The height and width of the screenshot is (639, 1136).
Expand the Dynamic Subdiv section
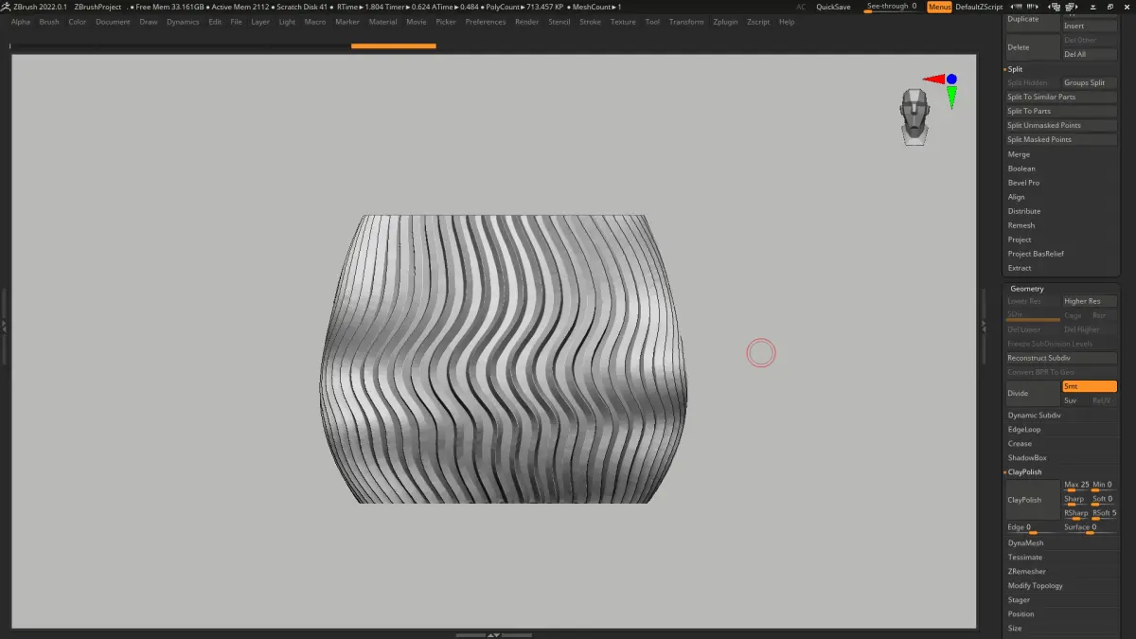(x=1034, y=415)
